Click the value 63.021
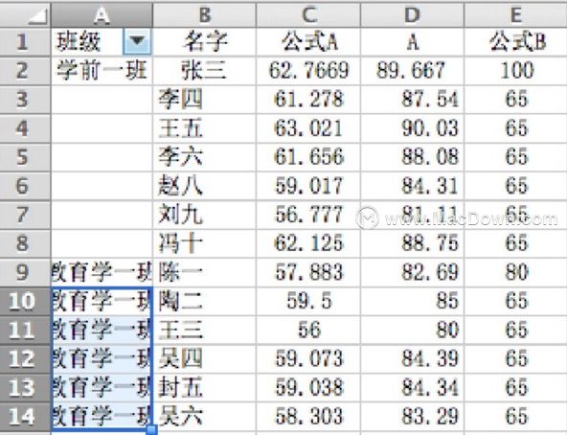 [x=308, y=128]
